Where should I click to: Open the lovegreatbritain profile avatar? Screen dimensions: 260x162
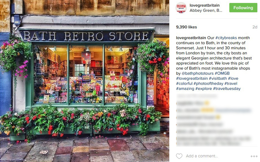(x=181, y=7)
